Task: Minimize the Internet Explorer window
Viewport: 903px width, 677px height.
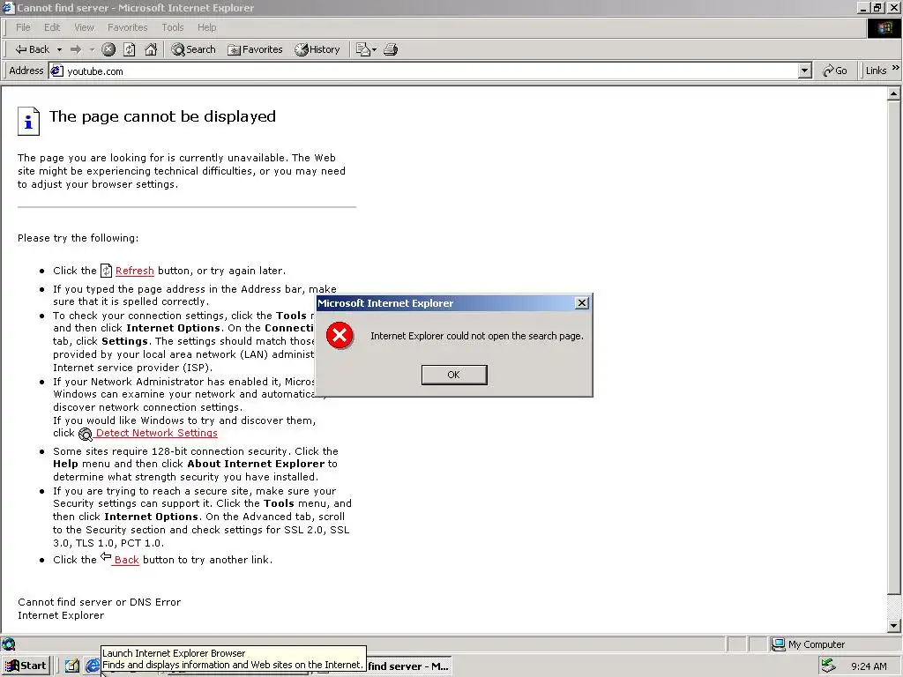Action: [x=864, y=8]
